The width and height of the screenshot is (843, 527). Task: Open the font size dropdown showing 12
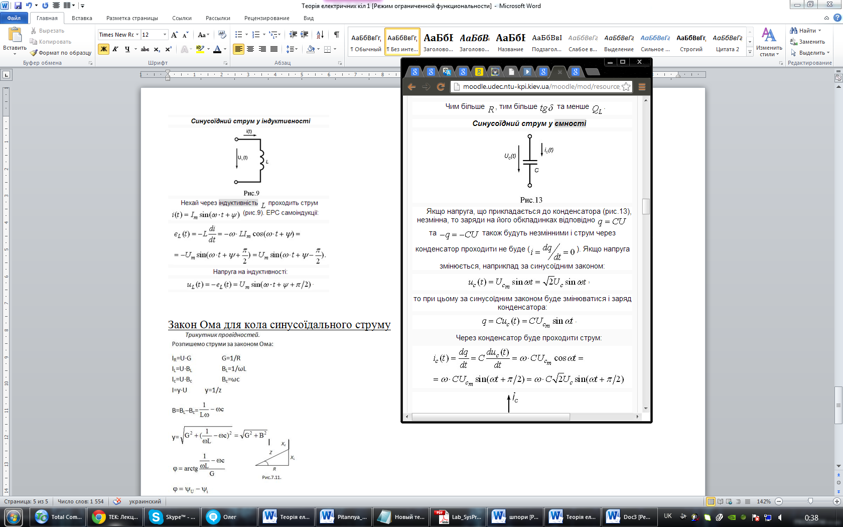tap(165, 35)
